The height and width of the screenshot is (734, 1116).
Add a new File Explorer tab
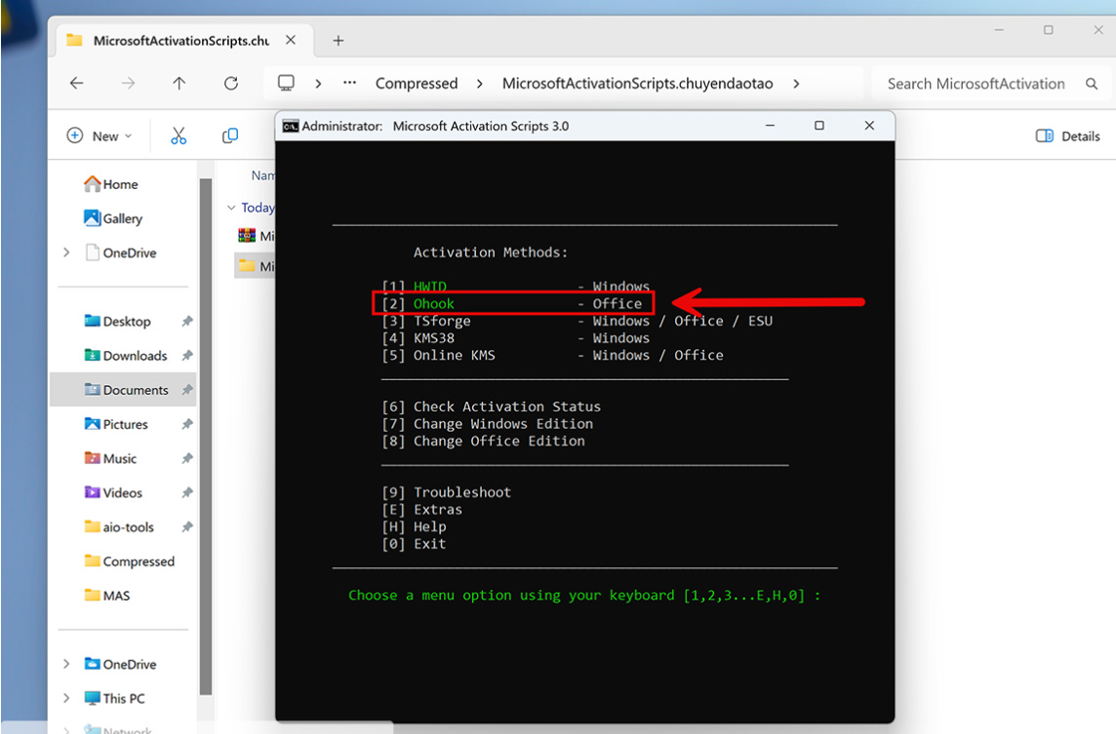339,40
